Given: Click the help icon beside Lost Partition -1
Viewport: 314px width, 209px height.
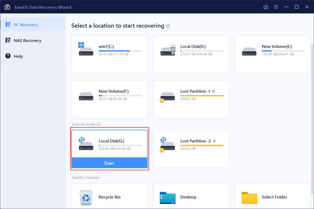Looking at the screenshot, I should point(214,91).
